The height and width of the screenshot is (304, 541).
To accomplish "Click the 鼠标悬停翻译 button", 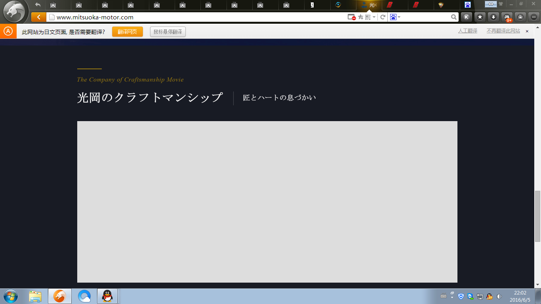I will pyautogui.click(x=168, y=32).
